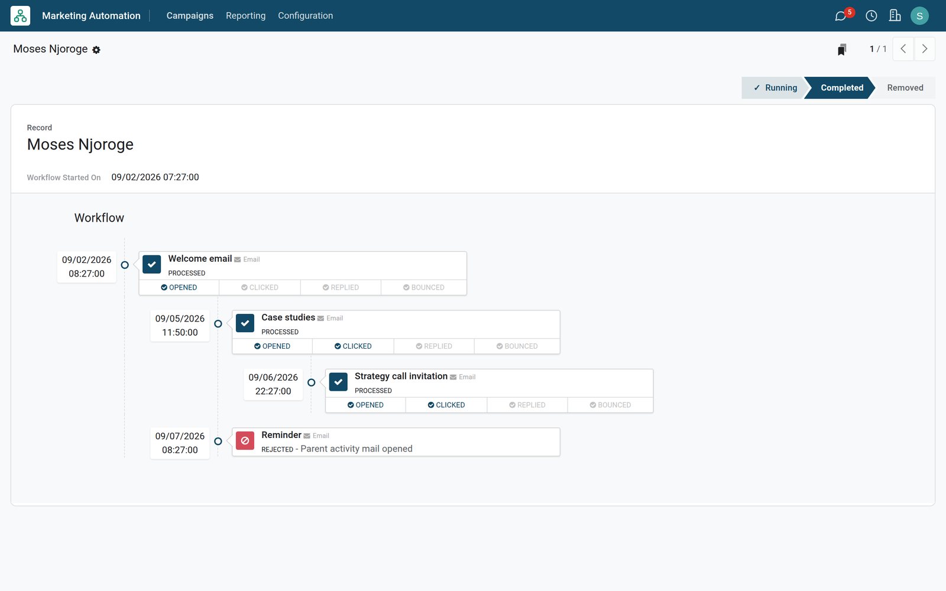This screenshot has height=591, width=946.
Task: Click CLICKED on Strategy call invitation
Action: click(446, 405)
